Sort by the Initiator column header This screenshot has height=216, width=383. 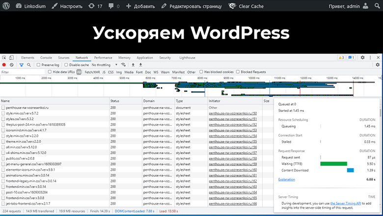click(235, 101)
